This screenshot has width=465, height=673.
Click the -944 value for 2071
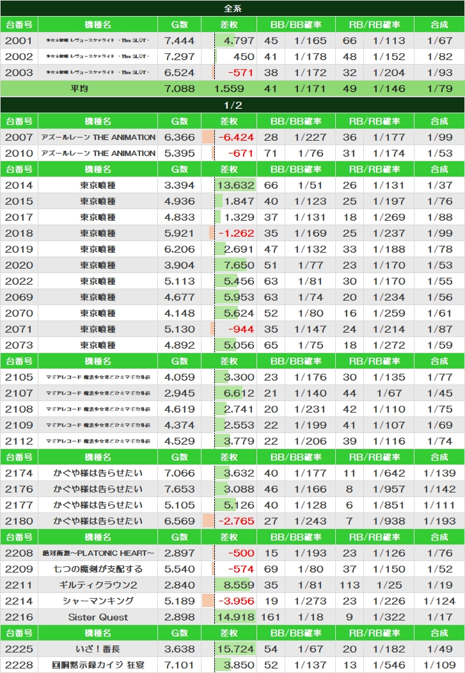point(240,329)
